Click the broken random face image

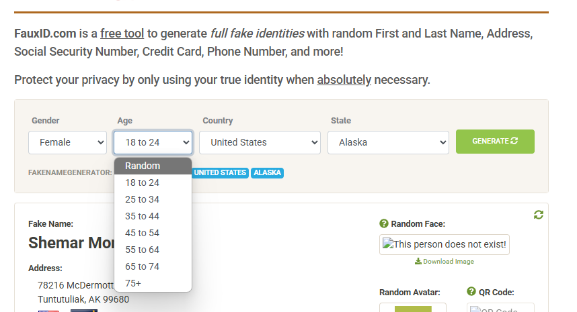tap(444, 244)
